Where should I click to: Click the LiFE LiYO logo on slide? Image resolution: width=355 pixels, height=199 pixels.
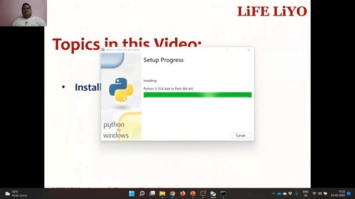[x=272, y=11]
